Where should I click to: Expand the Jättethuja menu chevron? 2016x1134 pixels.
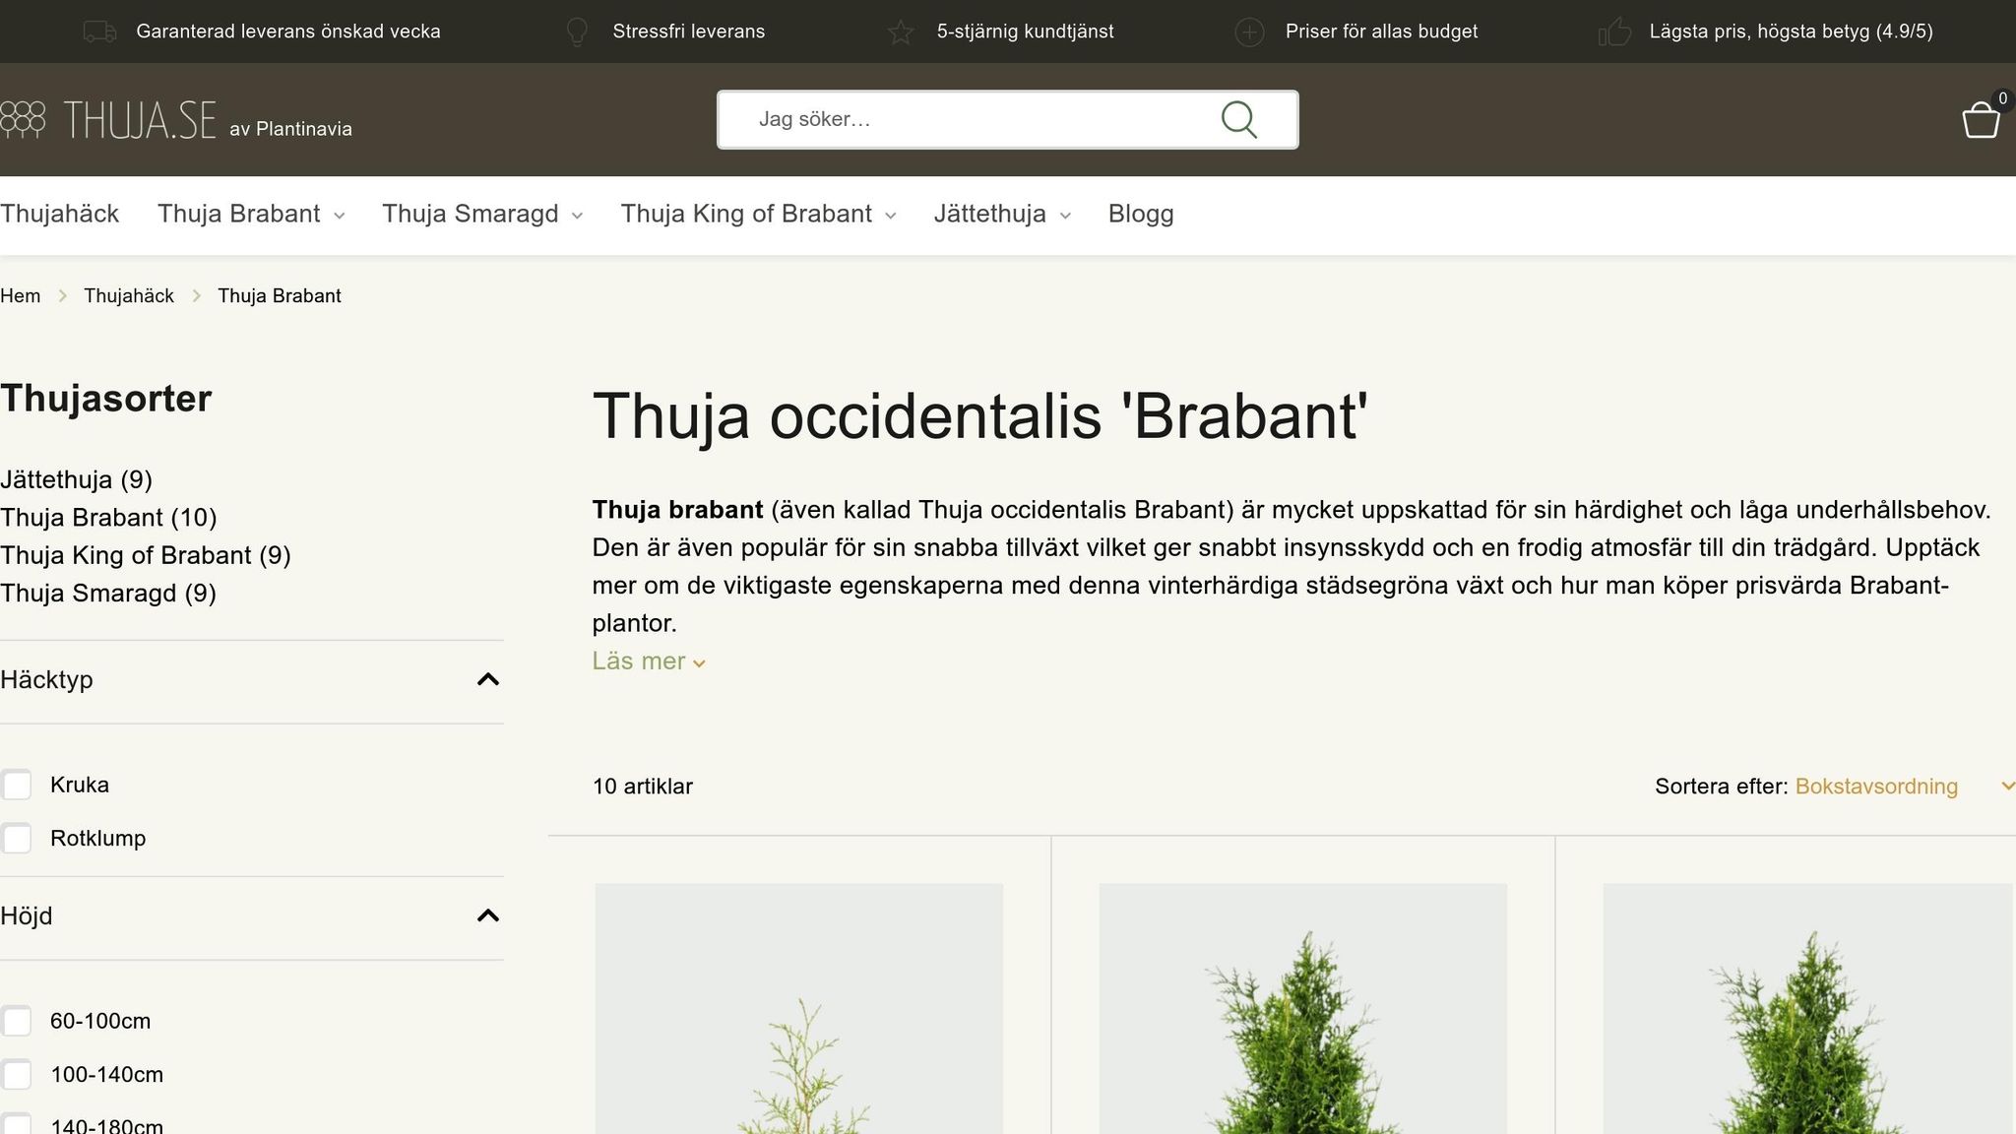tap(1065, 216)
